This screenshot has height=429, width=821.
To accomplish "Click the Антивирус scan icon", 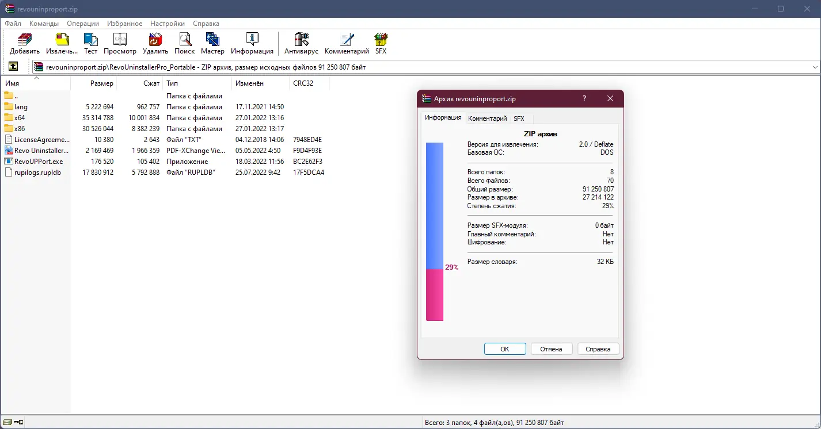I will (301, 43).
